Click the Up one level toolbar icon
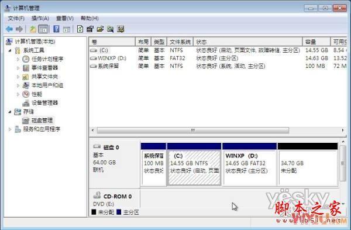The height and width of the screenshot is (230, 351). coord(33,29)
